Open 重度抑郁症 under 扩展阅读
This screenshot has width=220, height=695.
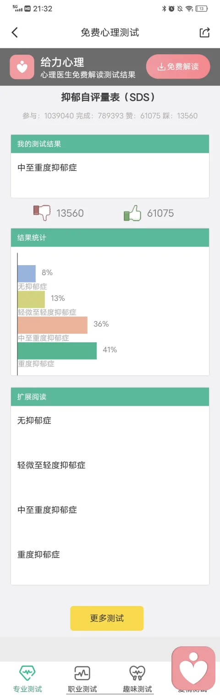click(x=110, y=554)
